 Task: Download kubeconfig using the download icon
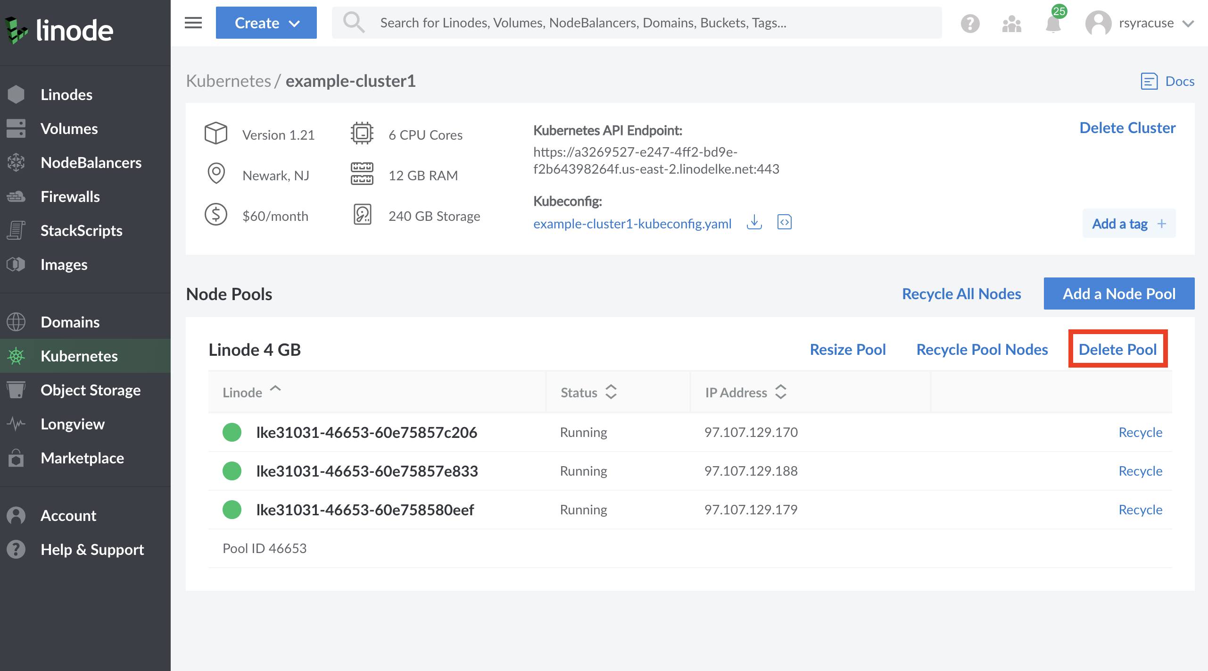pyautogui.click(x=754, y=222)
